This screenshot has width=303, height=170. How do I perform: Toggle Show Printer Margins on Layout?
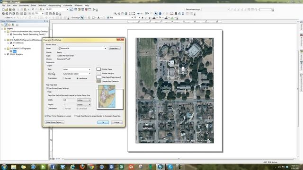[x=46, y=116]
